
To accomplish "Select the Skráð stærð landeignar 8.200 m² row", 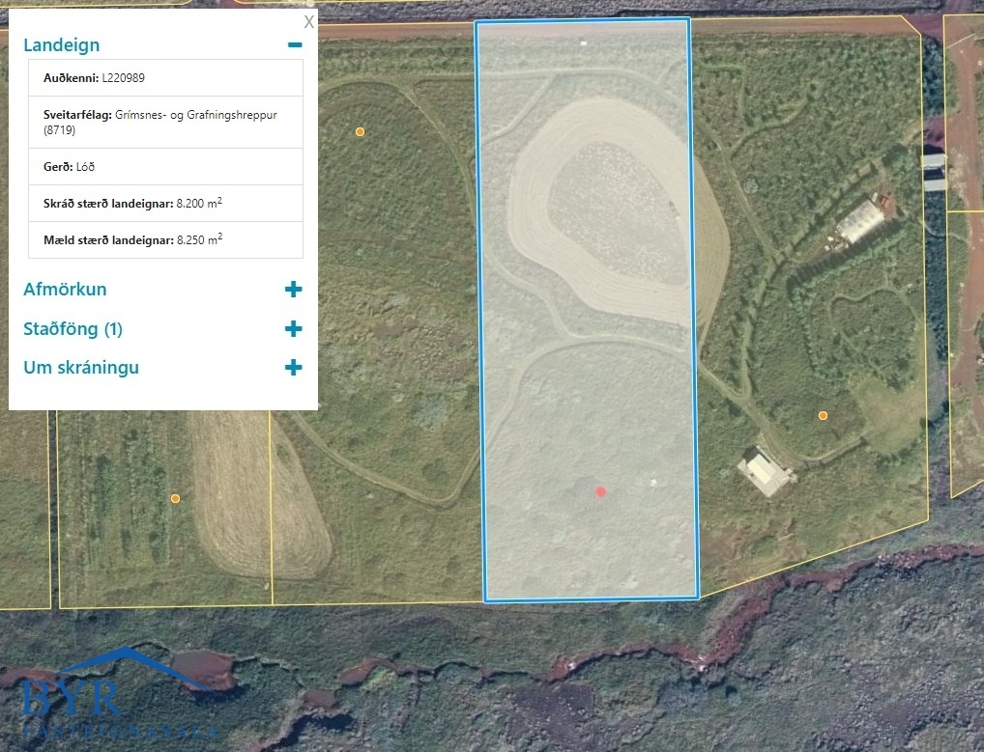I will (165, 203).
